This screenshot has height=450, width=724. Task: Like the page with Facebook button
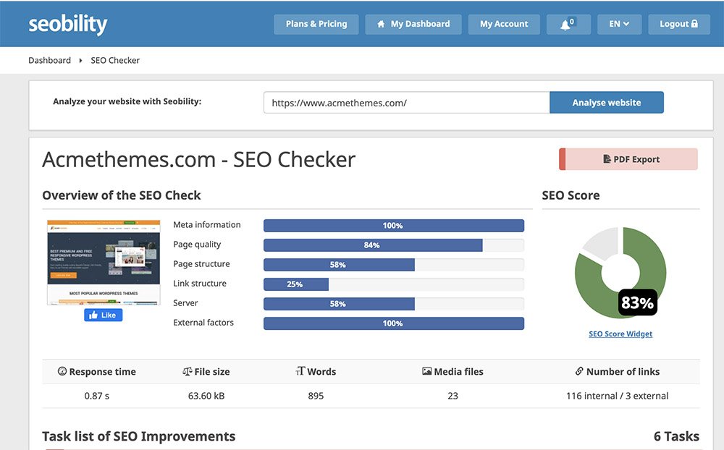[x=103, y=315]
